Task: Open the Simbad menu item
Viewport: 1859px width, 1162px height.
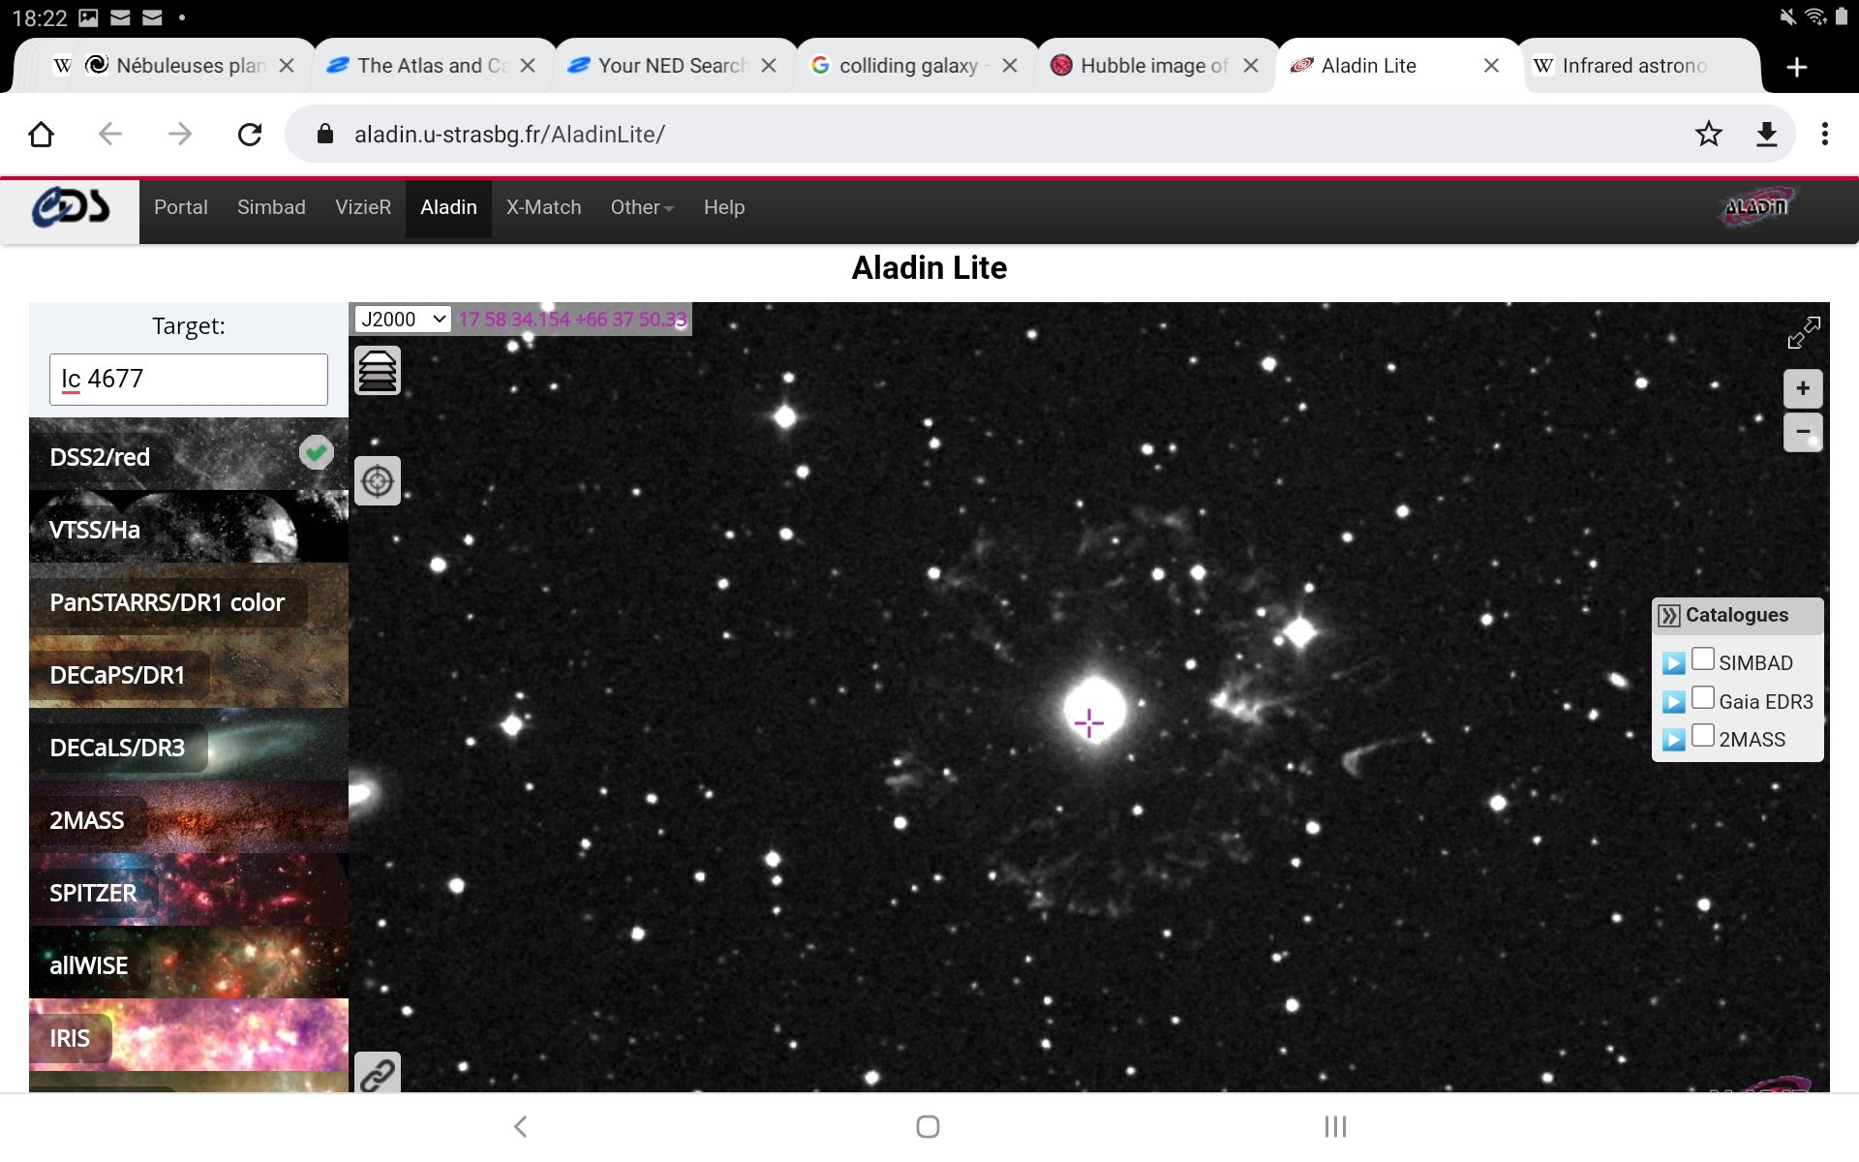Action: (x=271, y=207)
